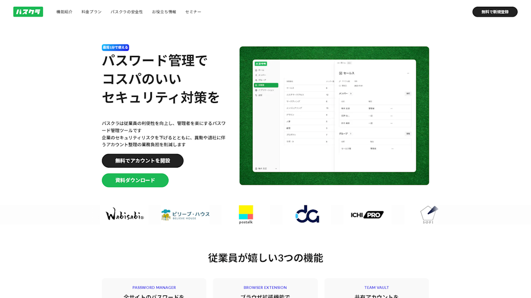
Task: Click the Wabisabi customer logo
Action: pos(124,214)
